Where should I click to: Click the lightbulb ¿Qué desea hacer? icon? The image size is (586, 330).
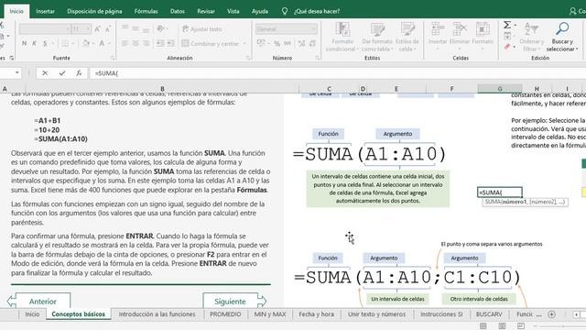[x=285, y=11]
